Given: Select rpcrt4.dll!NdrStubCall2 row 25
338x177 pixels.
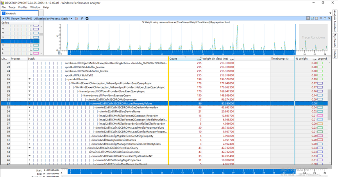Looking at the screenshot, I should [164, 75].
